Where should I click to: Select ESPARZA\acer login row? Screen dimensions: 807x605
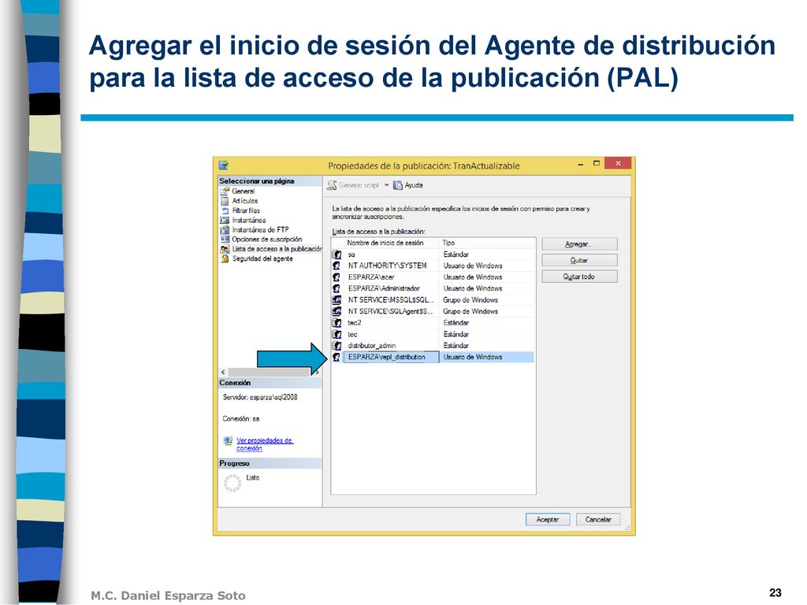coord(433,277)
